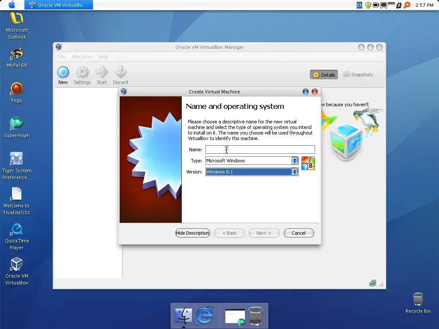Click the EN language indicator in tray
The width and height of the screenshot is (439, 329).
(x=360, y=5)
